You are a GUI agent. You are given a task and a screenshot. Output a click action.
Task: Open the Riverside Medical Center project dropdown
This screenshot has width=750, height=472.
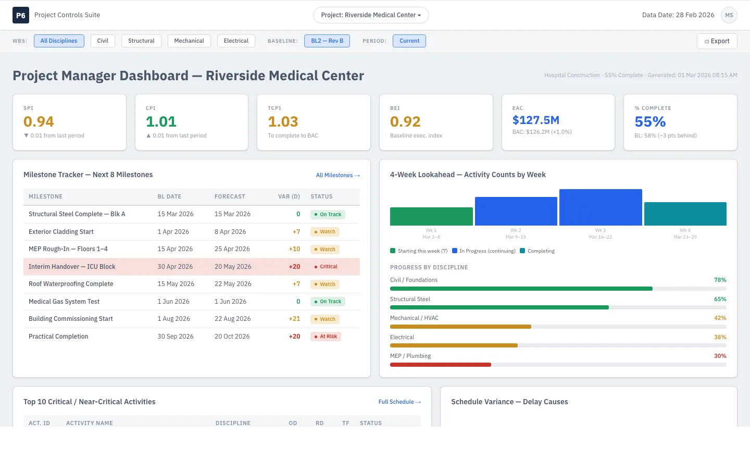[x=371, y=15]
